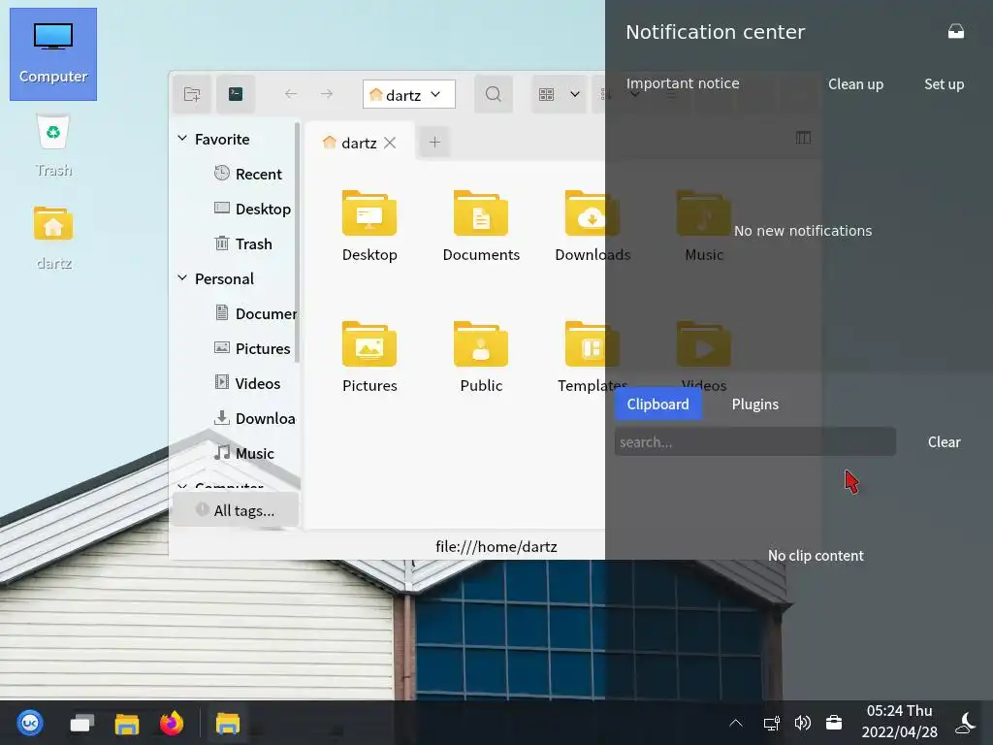Click Clear clipboard button
The image size is (993, 745).
tap(944, 441)
